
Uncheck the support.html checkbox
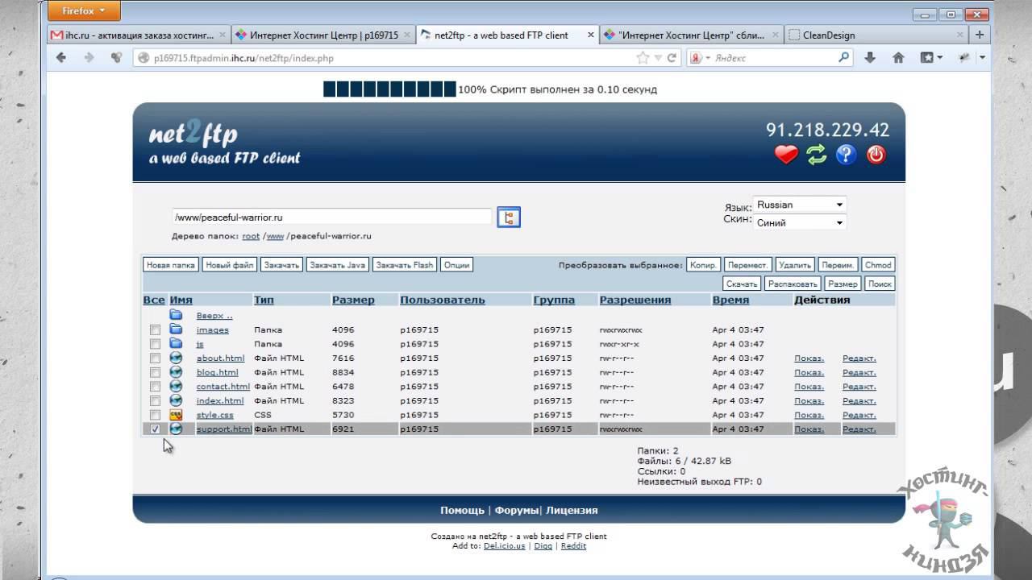pos(155,429)
